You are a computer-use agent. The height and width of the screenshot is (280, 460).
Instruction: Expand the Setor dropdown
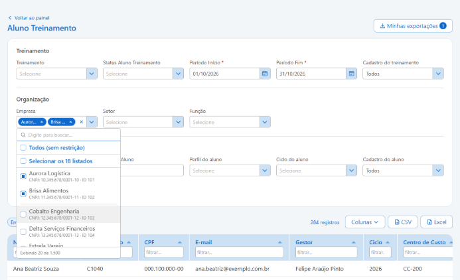tap(178, 122)
